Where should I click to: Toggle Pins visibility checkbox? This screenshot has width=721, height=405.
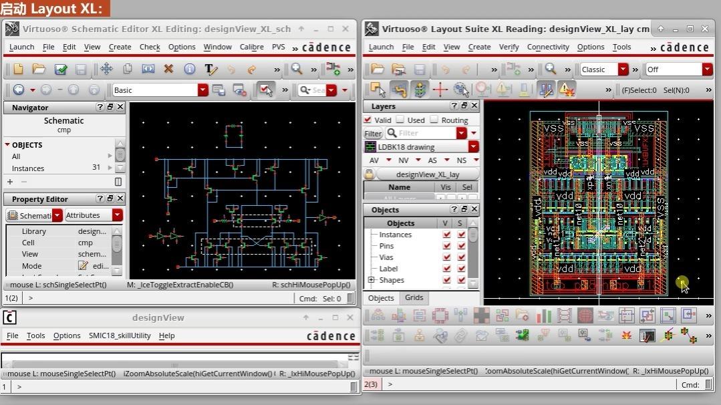point(446,245)
